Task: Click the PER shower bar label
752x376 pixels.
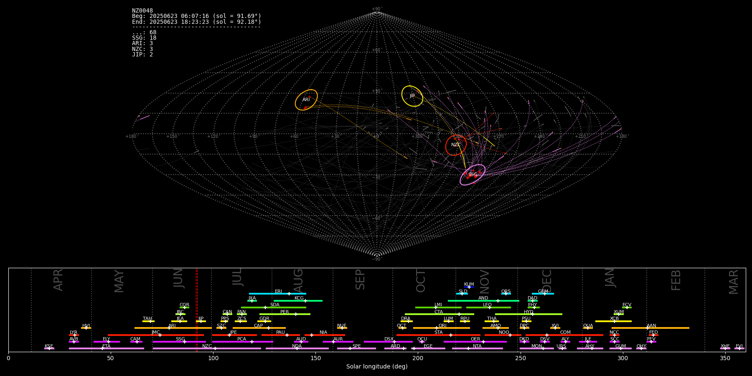Action: tap(285, 312)
